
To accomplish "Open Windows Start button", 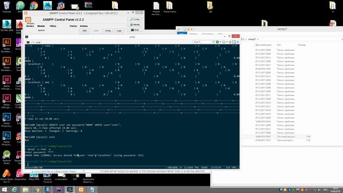I will click(x=4, y=189).
